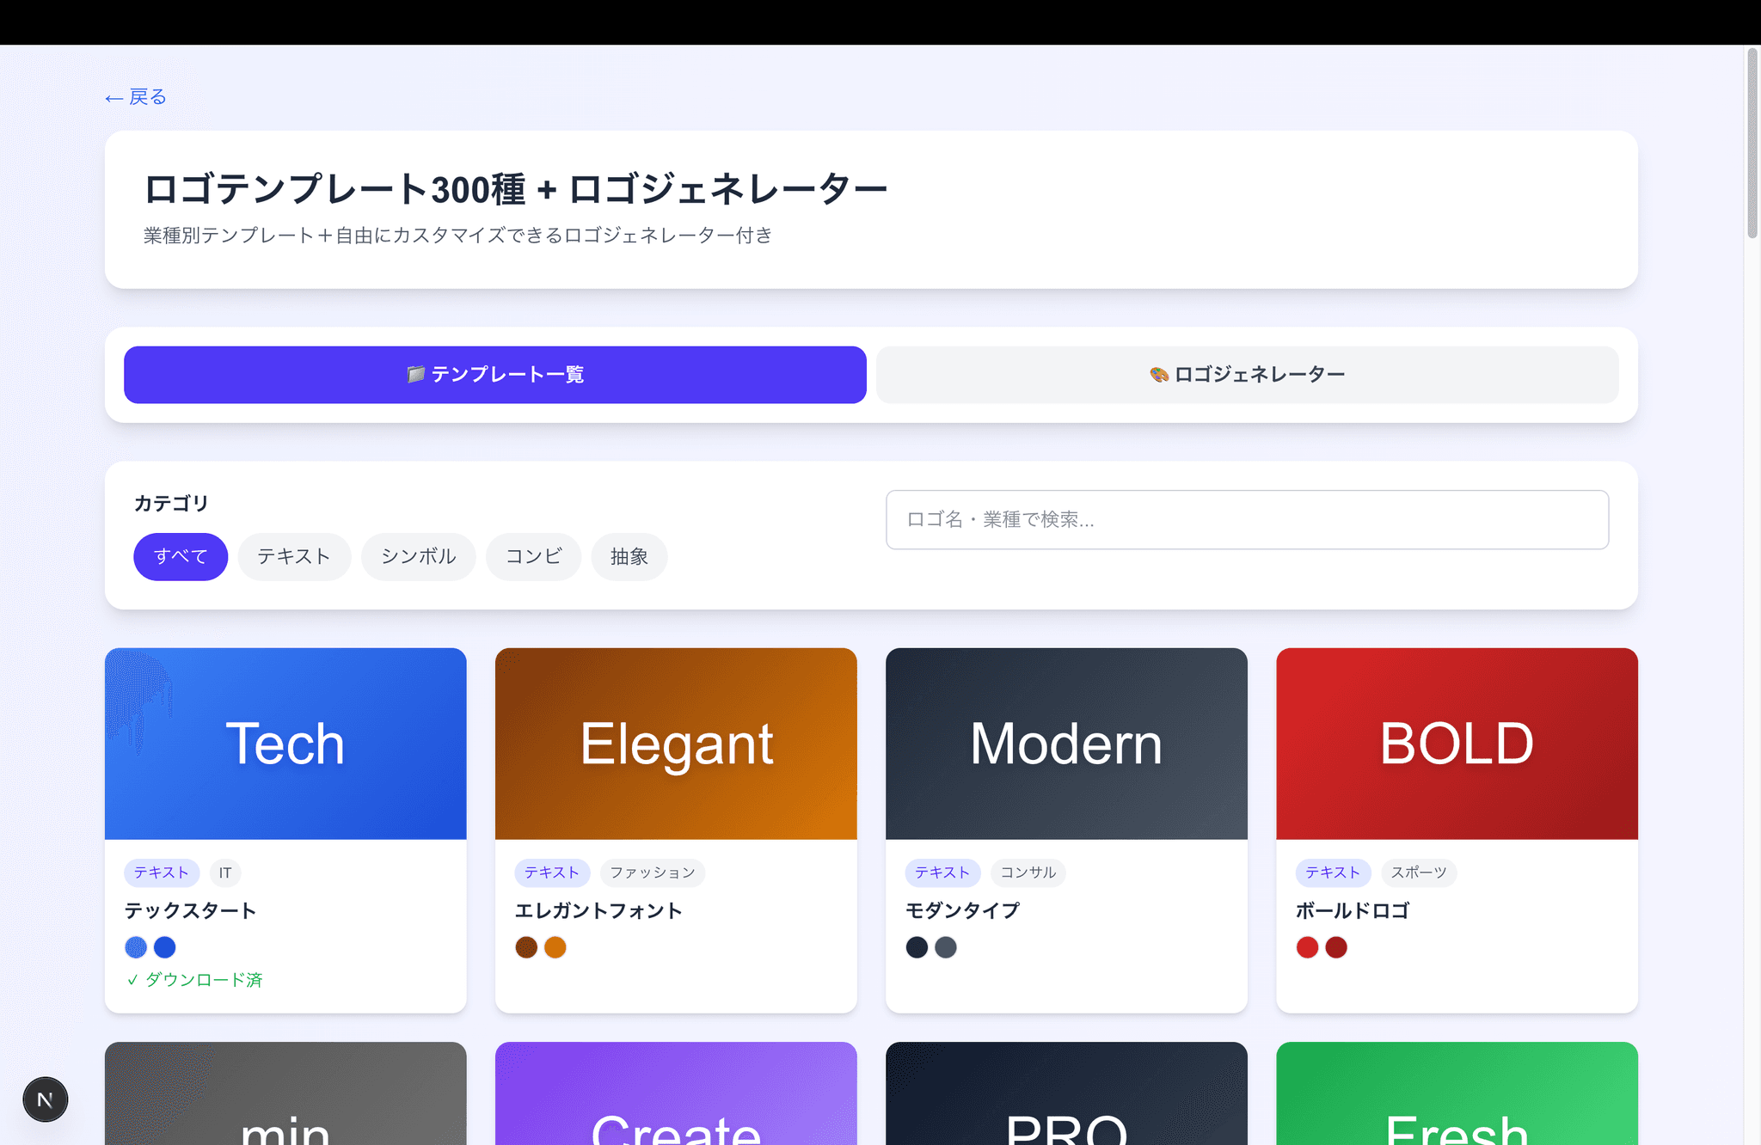
Task: Click the スポーツ tag on BOLD card
Action: click(x=1418, y=873)
